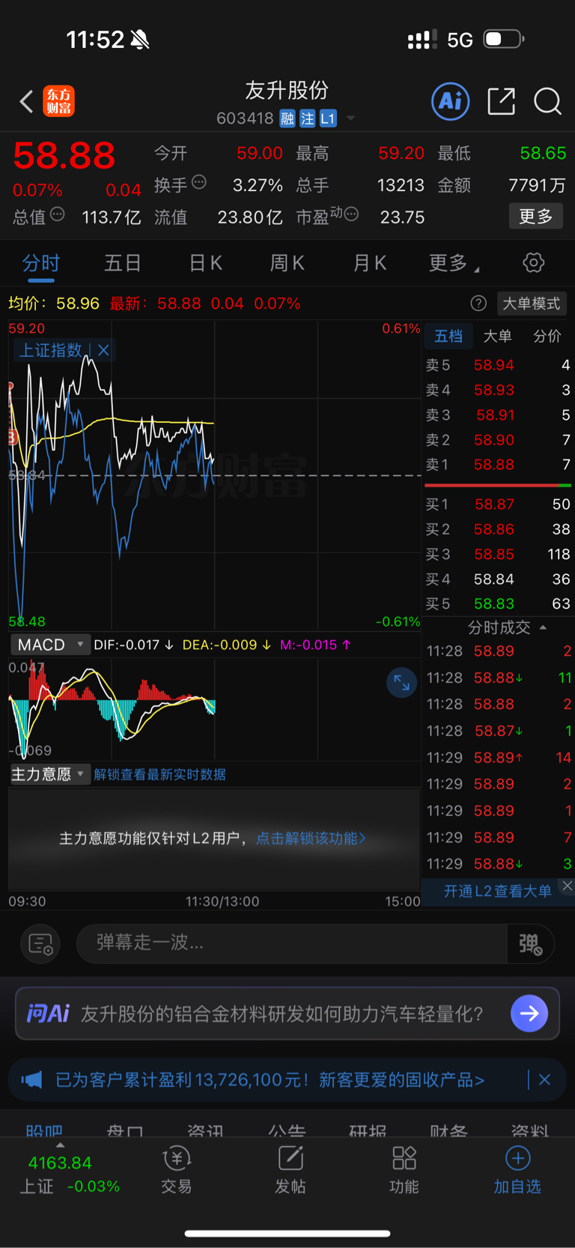Tap the 总值 info icon
The height and width of the screenshot is (1248, 575).
(x=57, y=214)
